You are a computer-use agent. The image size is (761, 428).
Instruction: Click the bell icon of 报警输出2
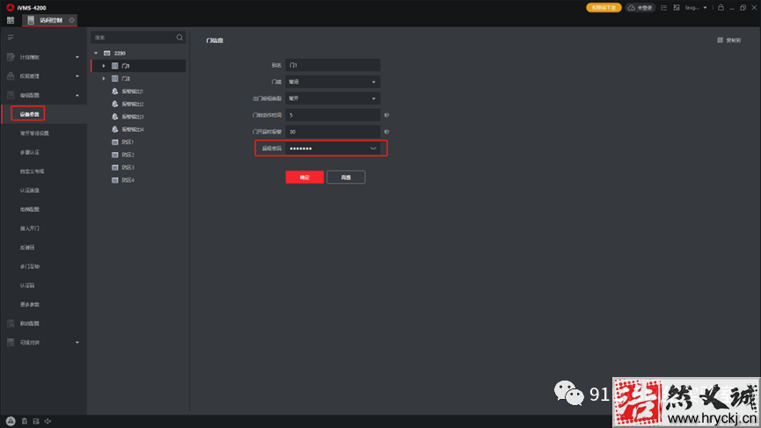[x=115, y=104]
